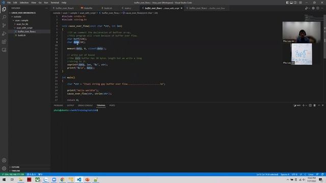Maximize the terminal panel size

(x=319, y=105)
